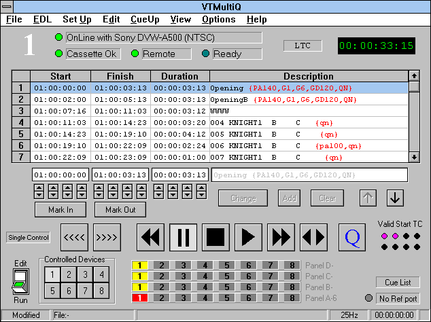Screen dimensions: 431x322
Task: Click the Mark In button
Action: coord(61,210)
